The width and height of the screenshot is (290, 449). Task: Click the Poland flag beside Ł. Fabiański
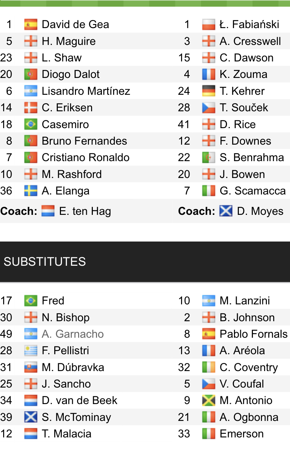click(209, 25)
